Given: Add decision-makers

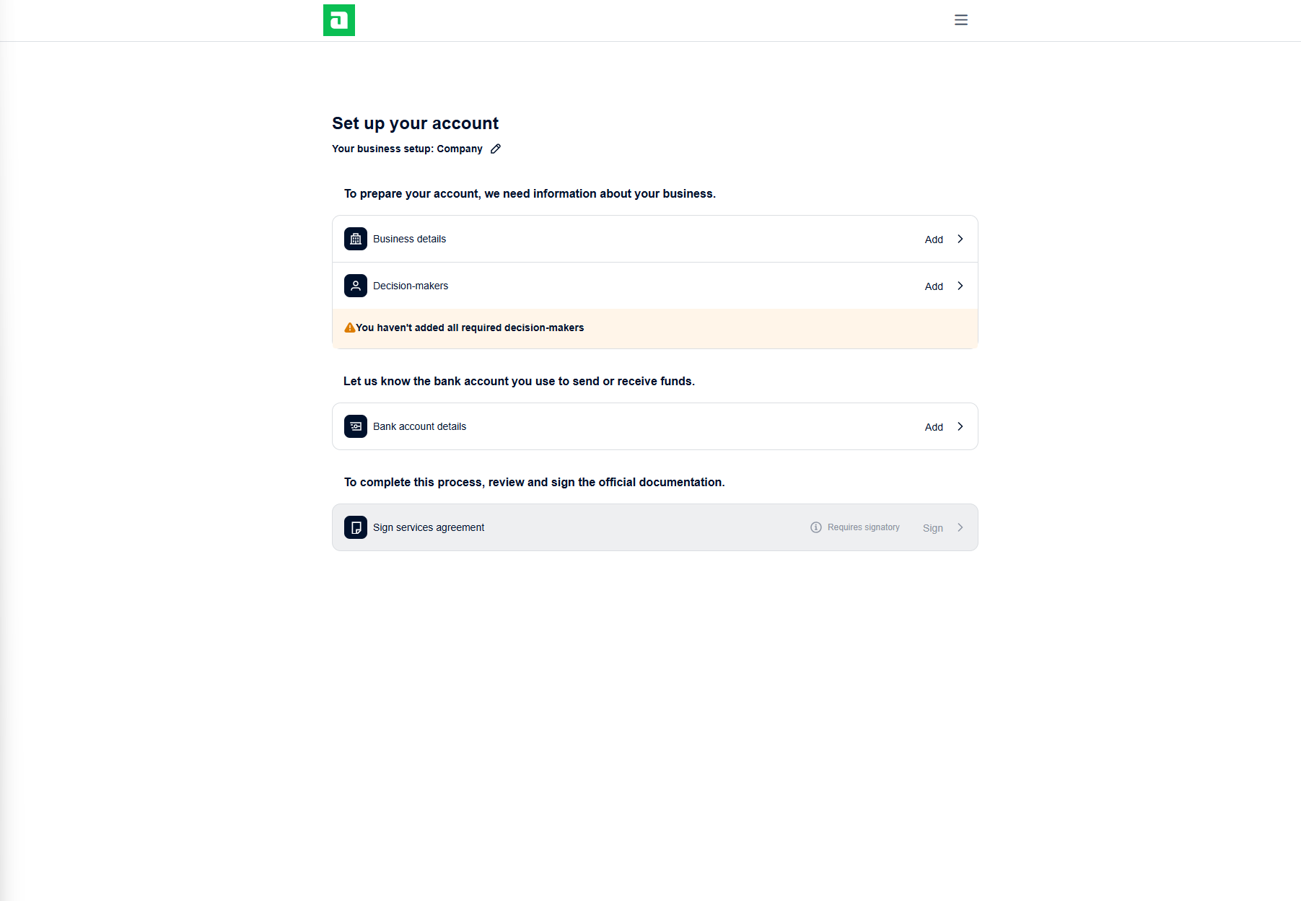Looking at the screenshot, I should (x=934, y=286).
